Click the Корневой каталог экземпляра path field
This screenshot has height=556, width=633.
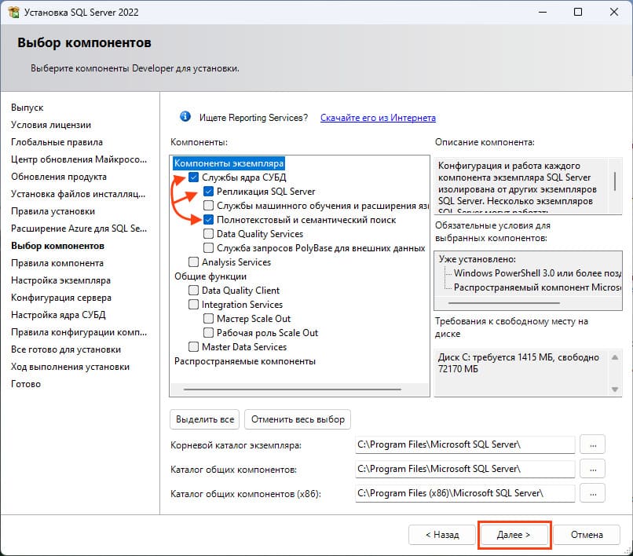[x=465, y=444]
